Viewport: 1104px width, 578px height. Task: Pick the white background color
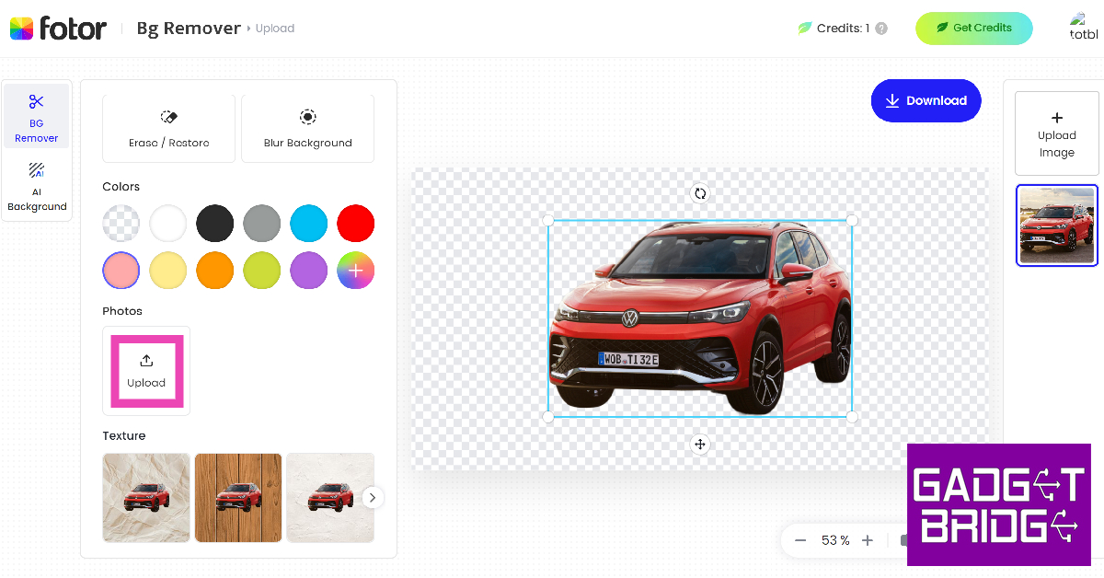[x=168, y=223]
